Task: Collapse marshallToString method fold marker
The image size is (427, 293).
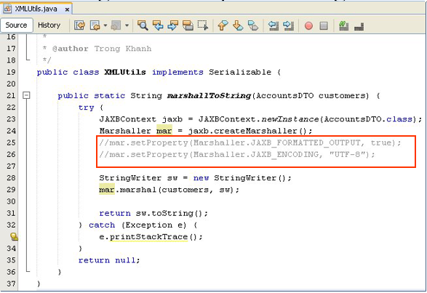Action: tap(26, 95)
